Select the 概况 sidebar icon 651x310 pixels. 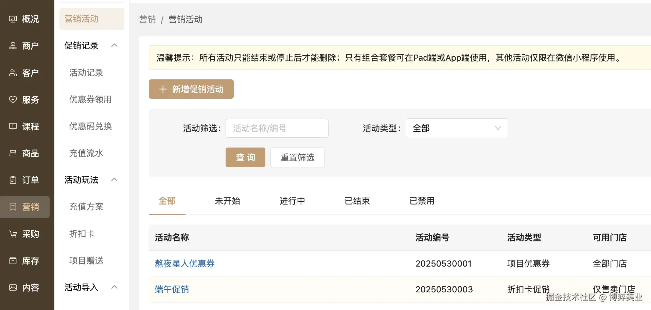coord(13,19)
